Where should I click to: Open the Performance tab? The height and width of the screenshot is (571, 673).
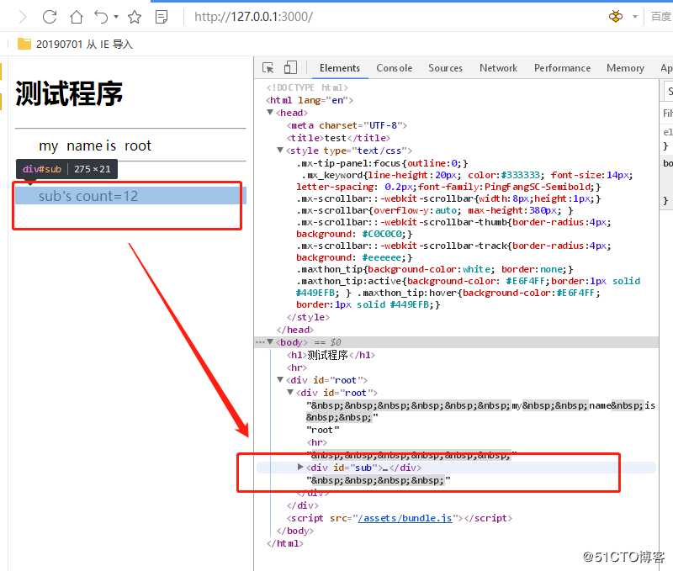[562, 68]
